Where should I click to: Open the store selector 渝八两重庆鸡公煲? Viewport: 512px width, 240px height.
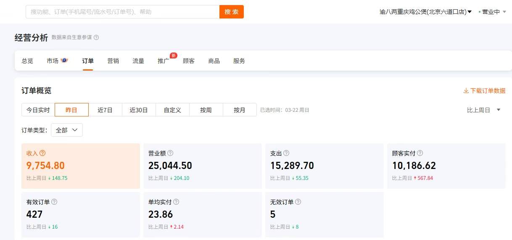[425, 12]
